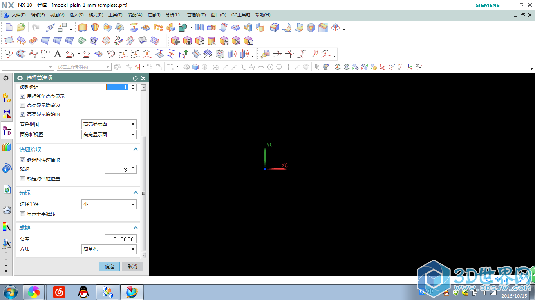
Task: Click the Trim Corner icon
Action: (289, 54)
